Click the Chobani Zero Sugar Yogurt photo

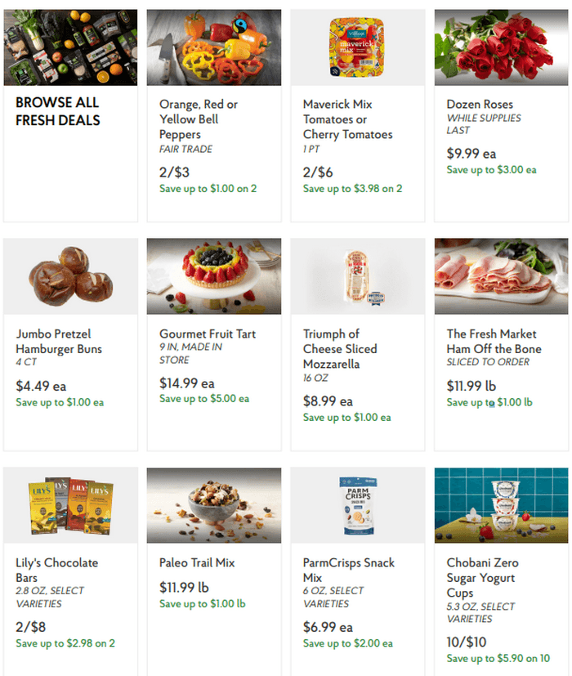(x=501, y=505)
